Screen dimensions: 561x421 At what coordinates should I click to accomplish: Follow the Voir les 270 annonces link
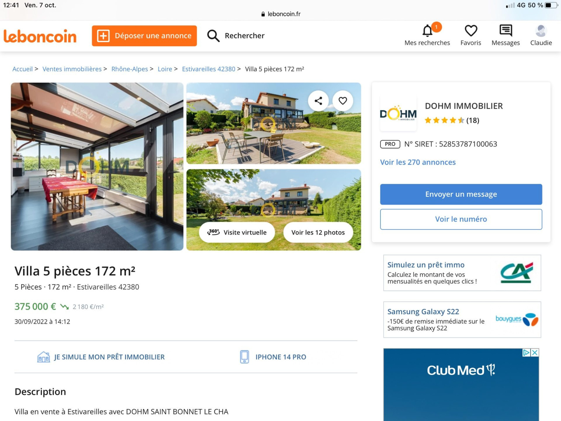[418, 162]
